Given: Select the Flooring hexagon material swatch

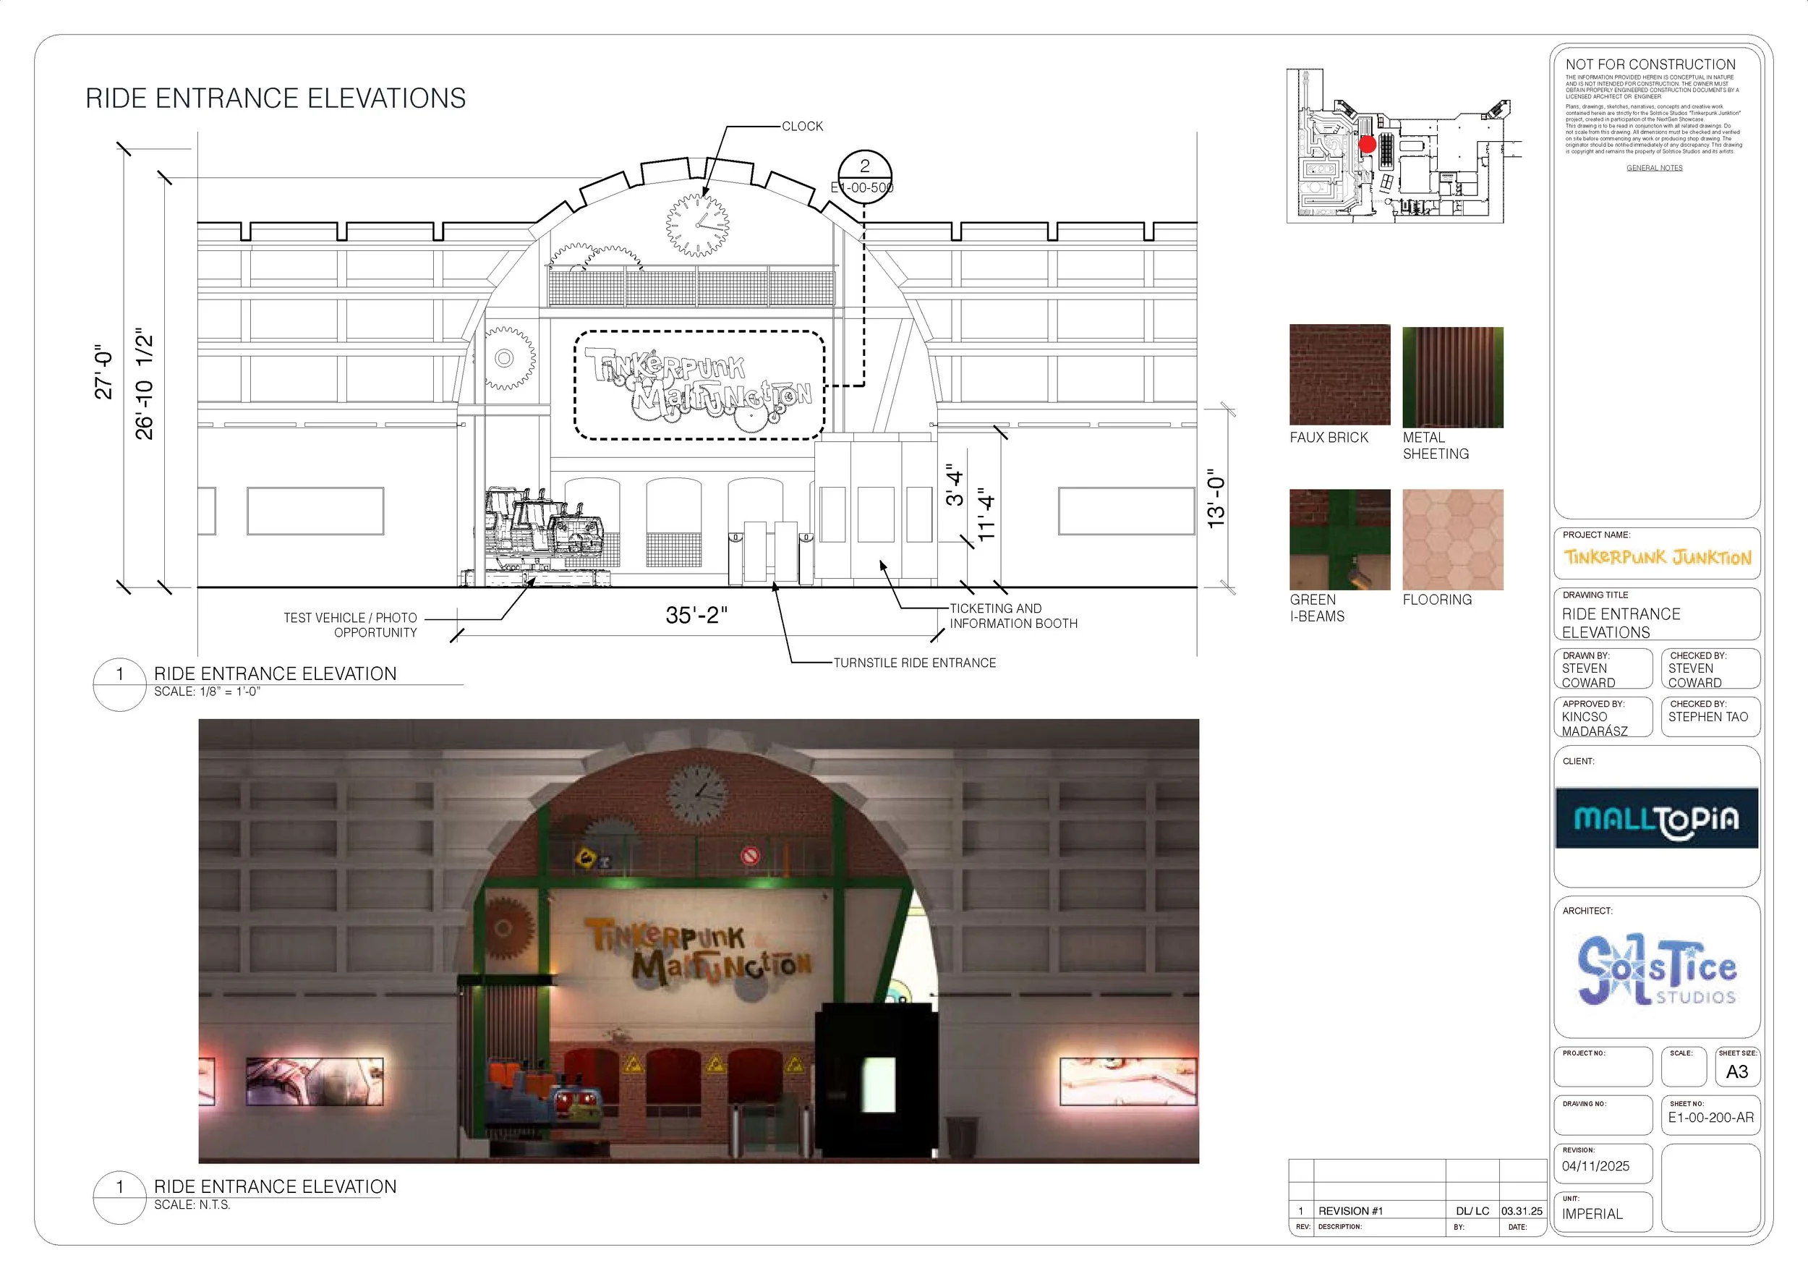Looking at the screenshot, I should click(x=1452, y=540).
